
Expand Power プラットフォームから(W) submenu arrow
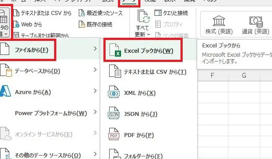[95, 112]
